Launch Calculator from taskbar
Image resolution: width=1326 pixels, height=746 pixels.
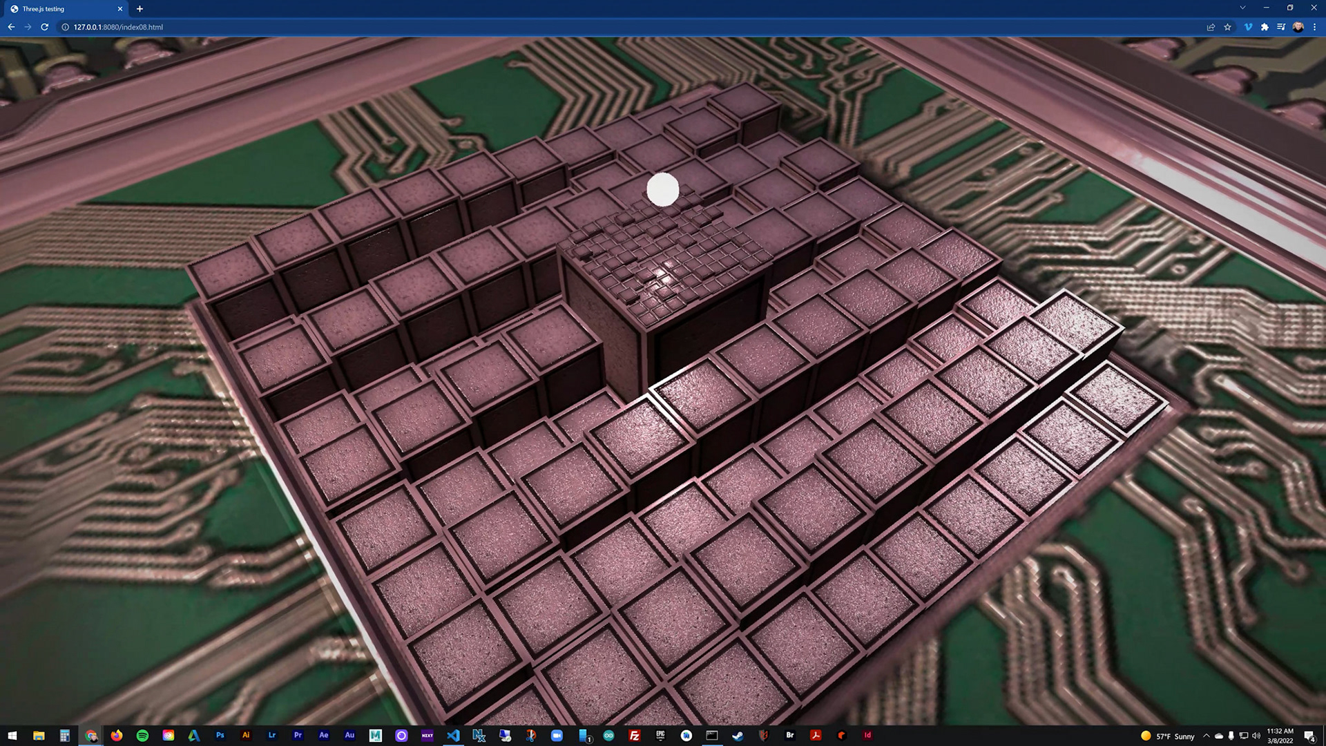(64, 735)
